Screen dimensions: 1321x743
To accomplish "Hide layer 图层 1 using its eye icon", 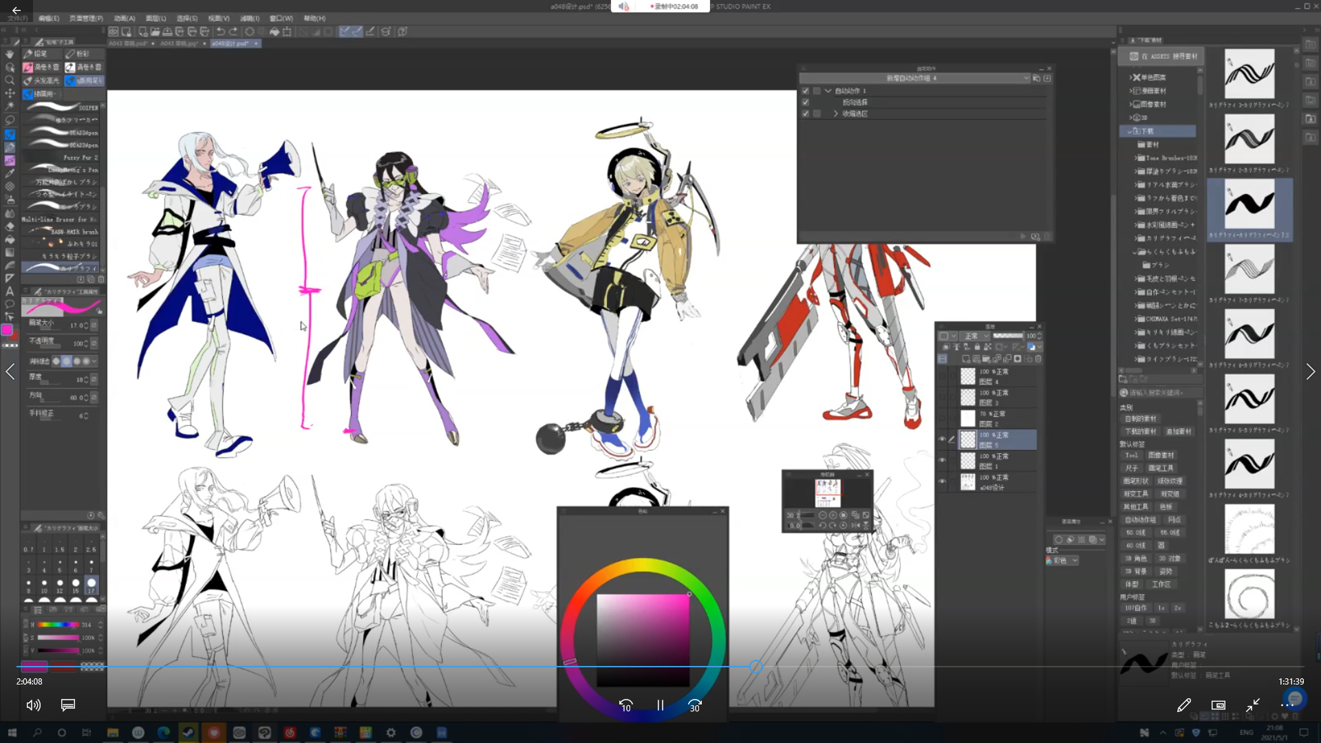I will pyautogui.click(x=942, y=460).
